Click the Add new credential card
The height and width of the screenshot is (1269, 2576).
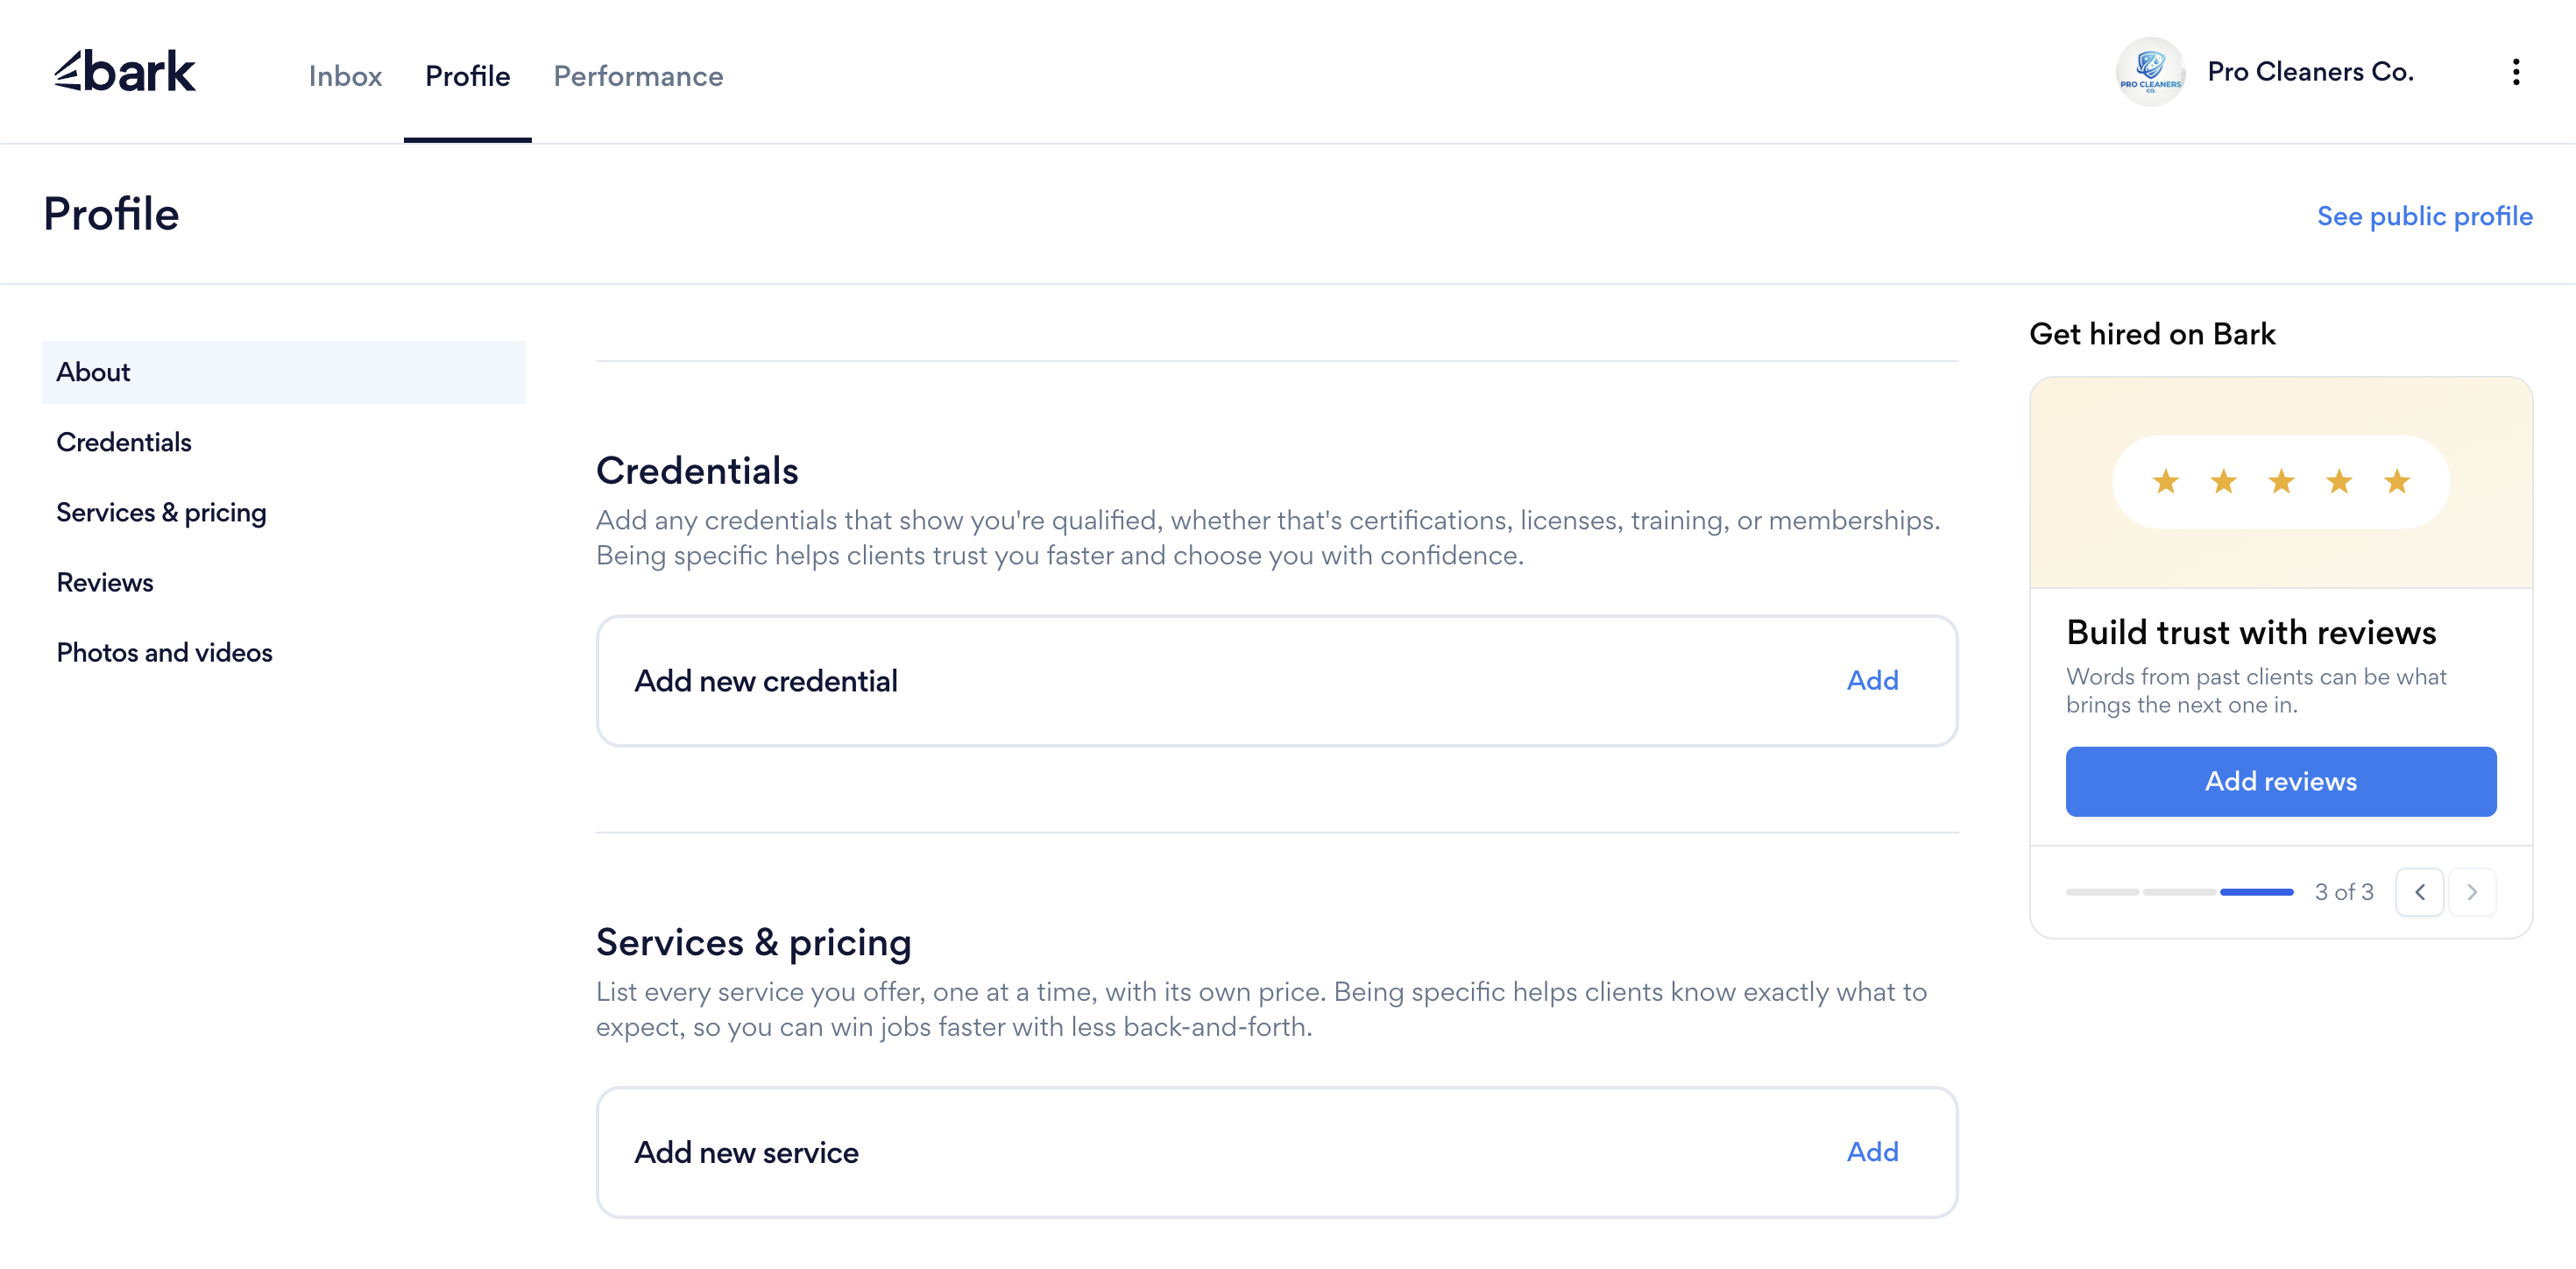1277,681
